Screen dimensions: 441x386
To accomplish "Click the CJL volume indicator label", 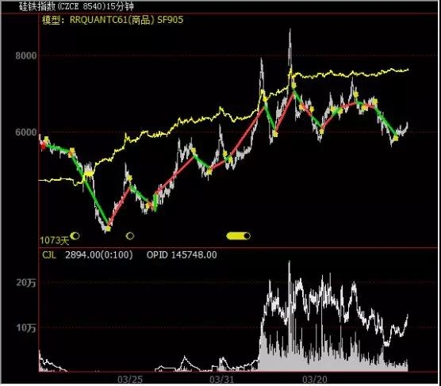I will (49, 255).
